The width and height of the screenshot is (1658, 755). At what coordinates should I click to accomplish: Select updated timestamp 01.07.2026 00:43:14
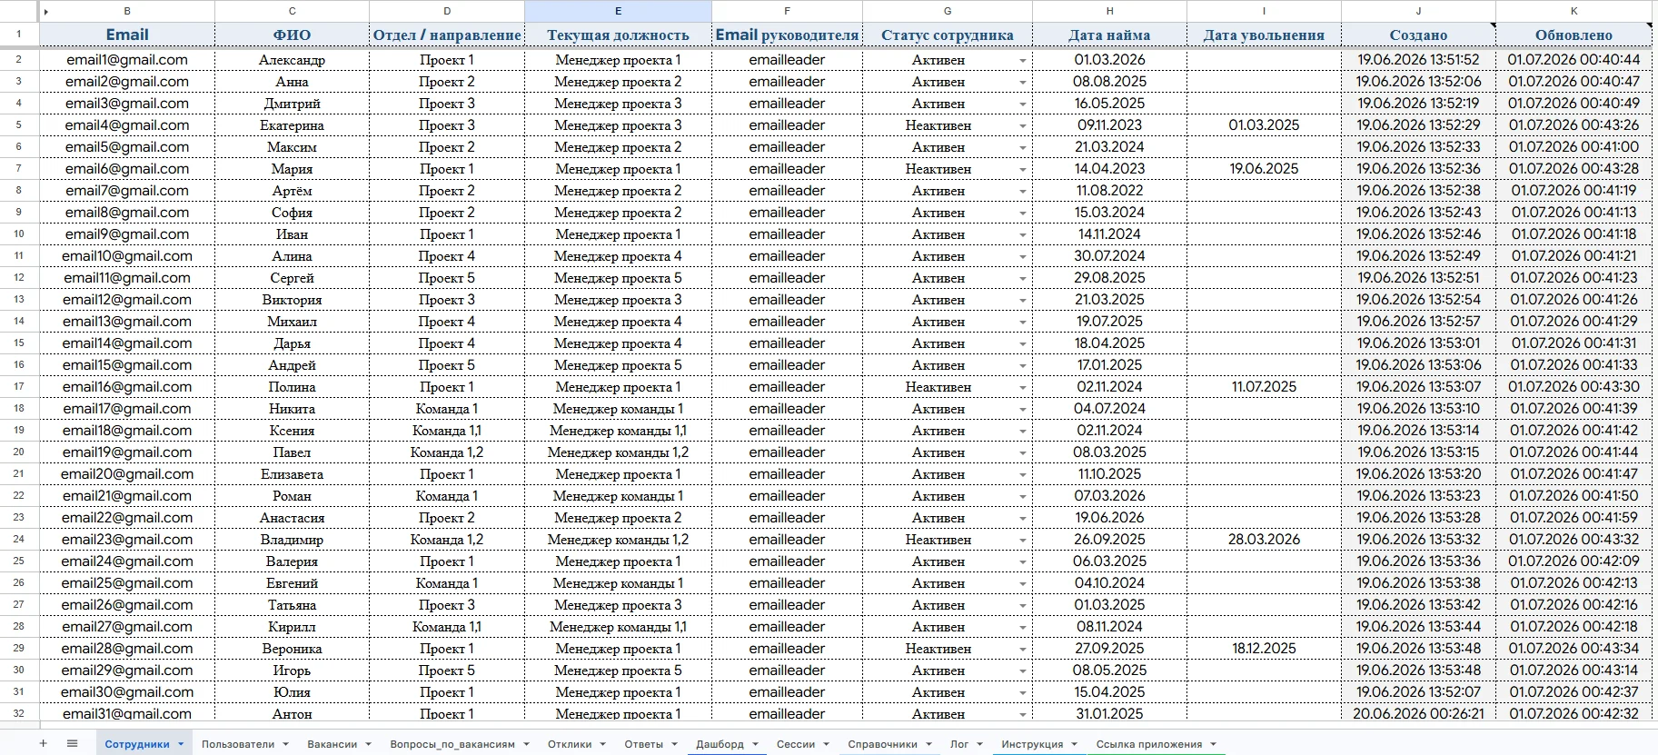(1574, 671)
